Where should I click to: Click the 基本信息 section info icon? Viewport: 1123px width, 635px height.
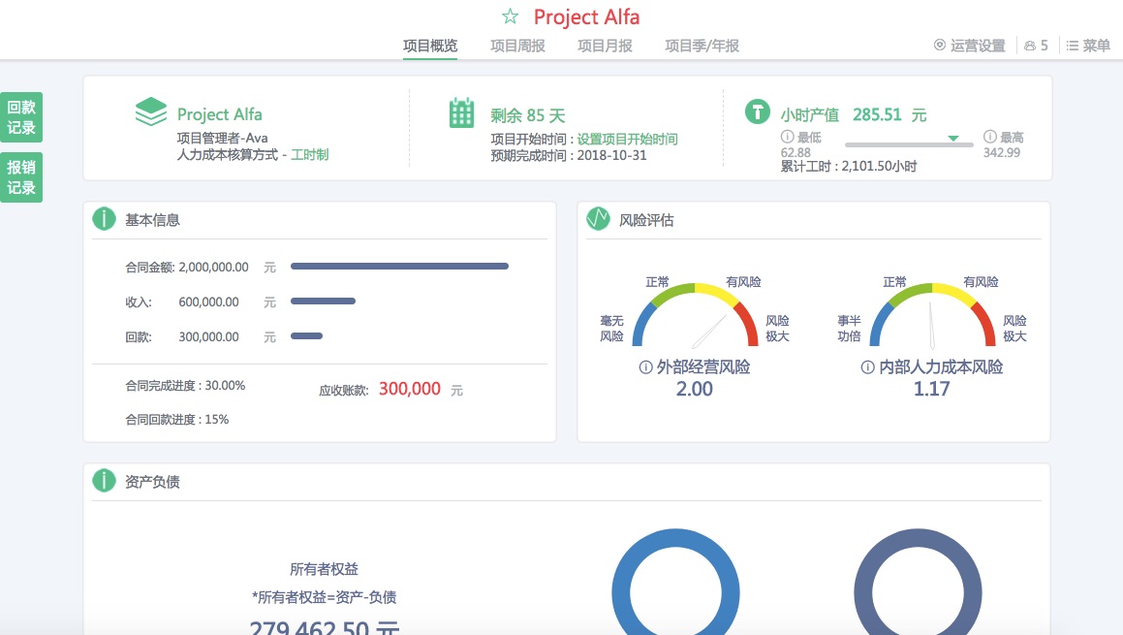click(x=105, y=219)
